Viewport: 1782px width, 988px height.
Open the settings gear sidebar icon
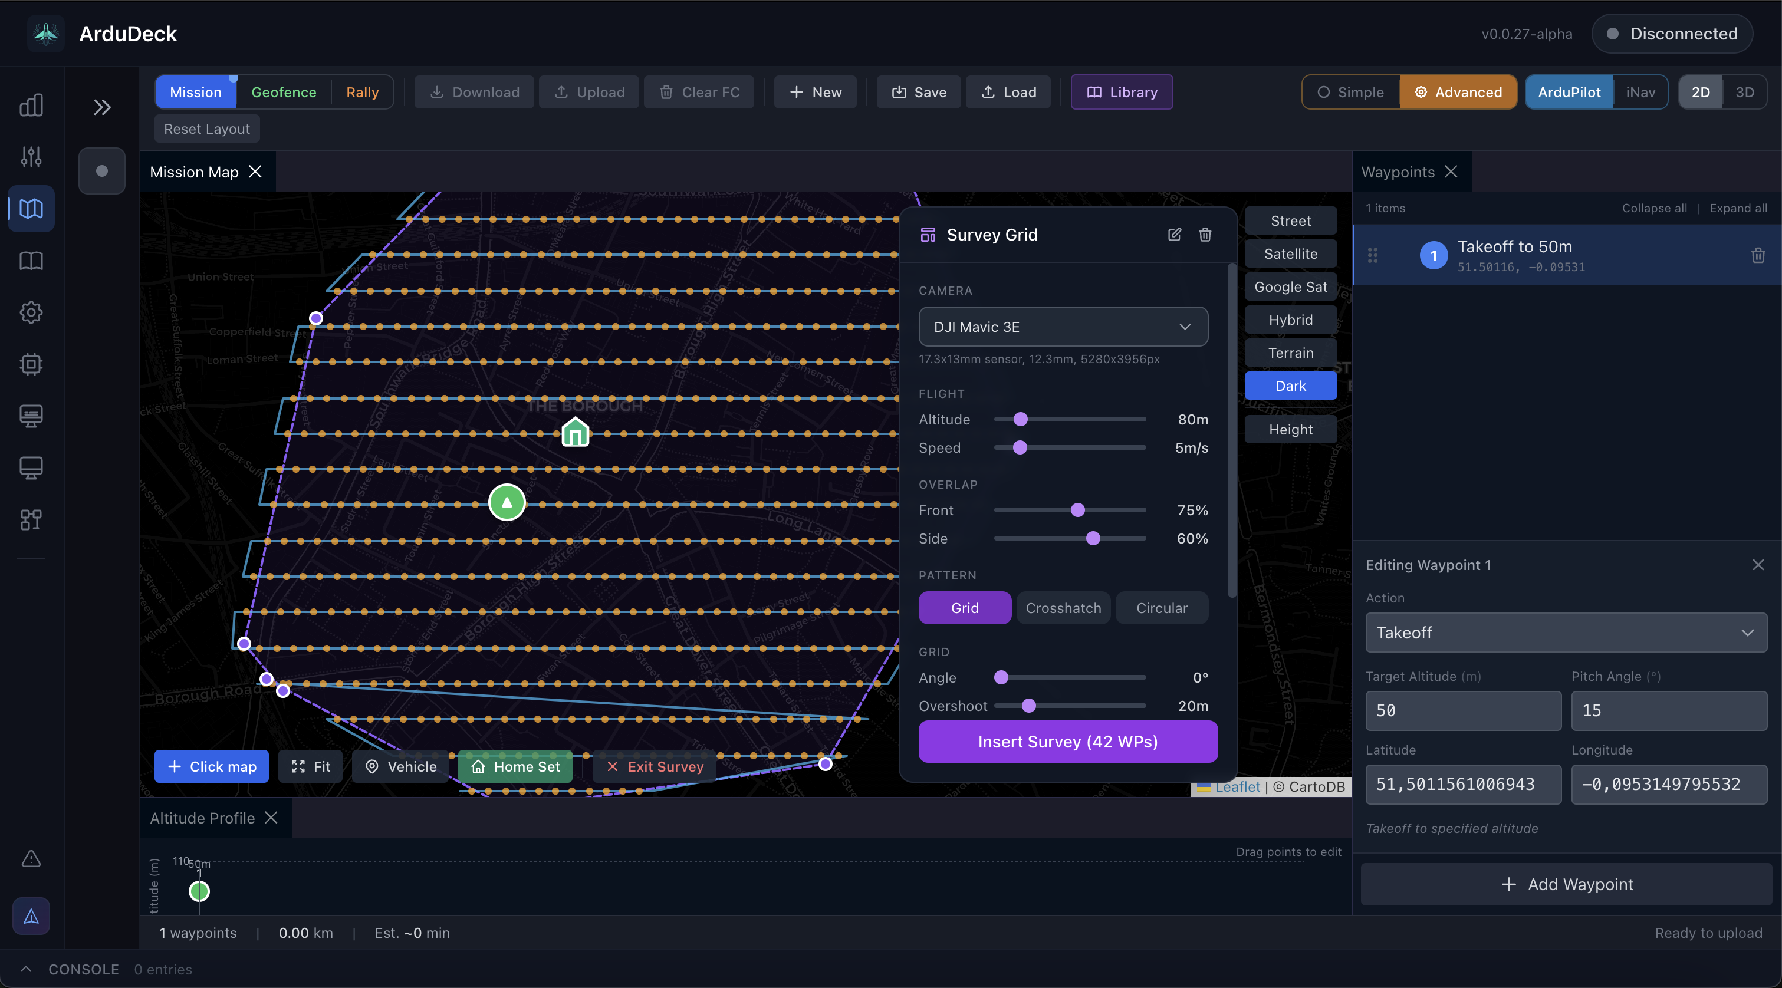point(31,312)
